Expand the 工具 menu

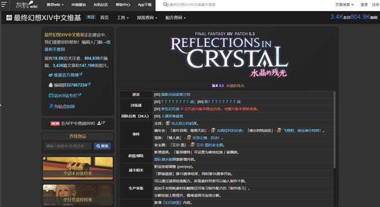click(123, 18)
